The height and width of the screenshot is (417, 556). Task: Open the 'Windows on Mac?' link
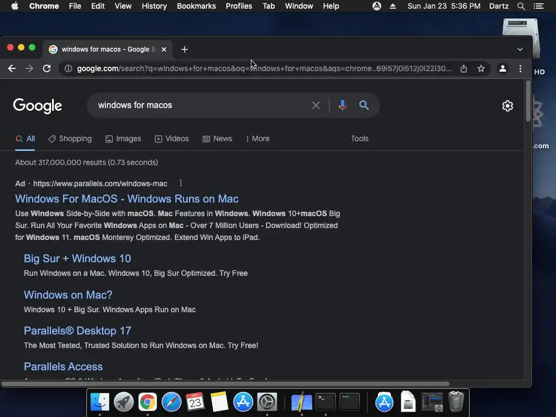point(68,295)
